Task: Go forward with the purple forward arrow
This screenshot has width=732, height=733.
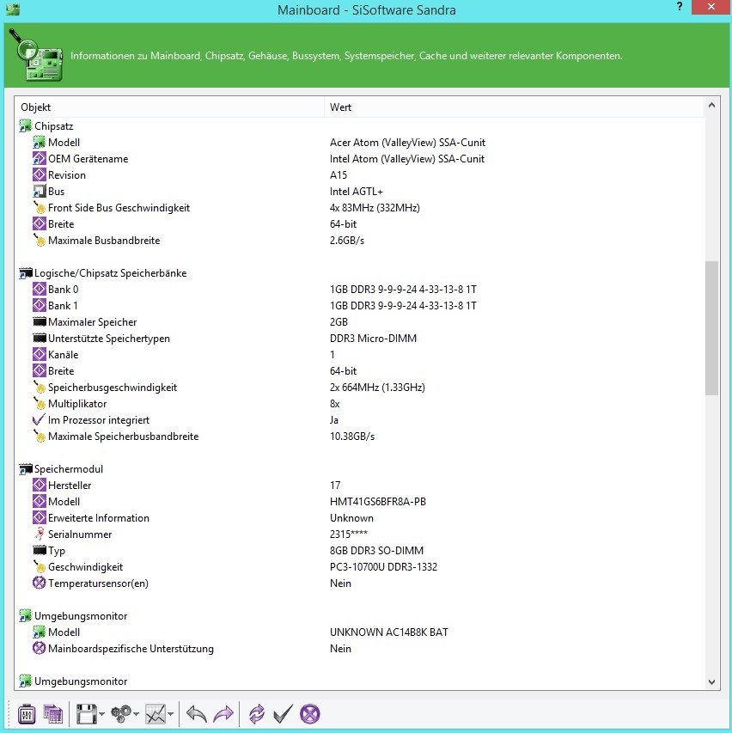Action: (223, 714)
